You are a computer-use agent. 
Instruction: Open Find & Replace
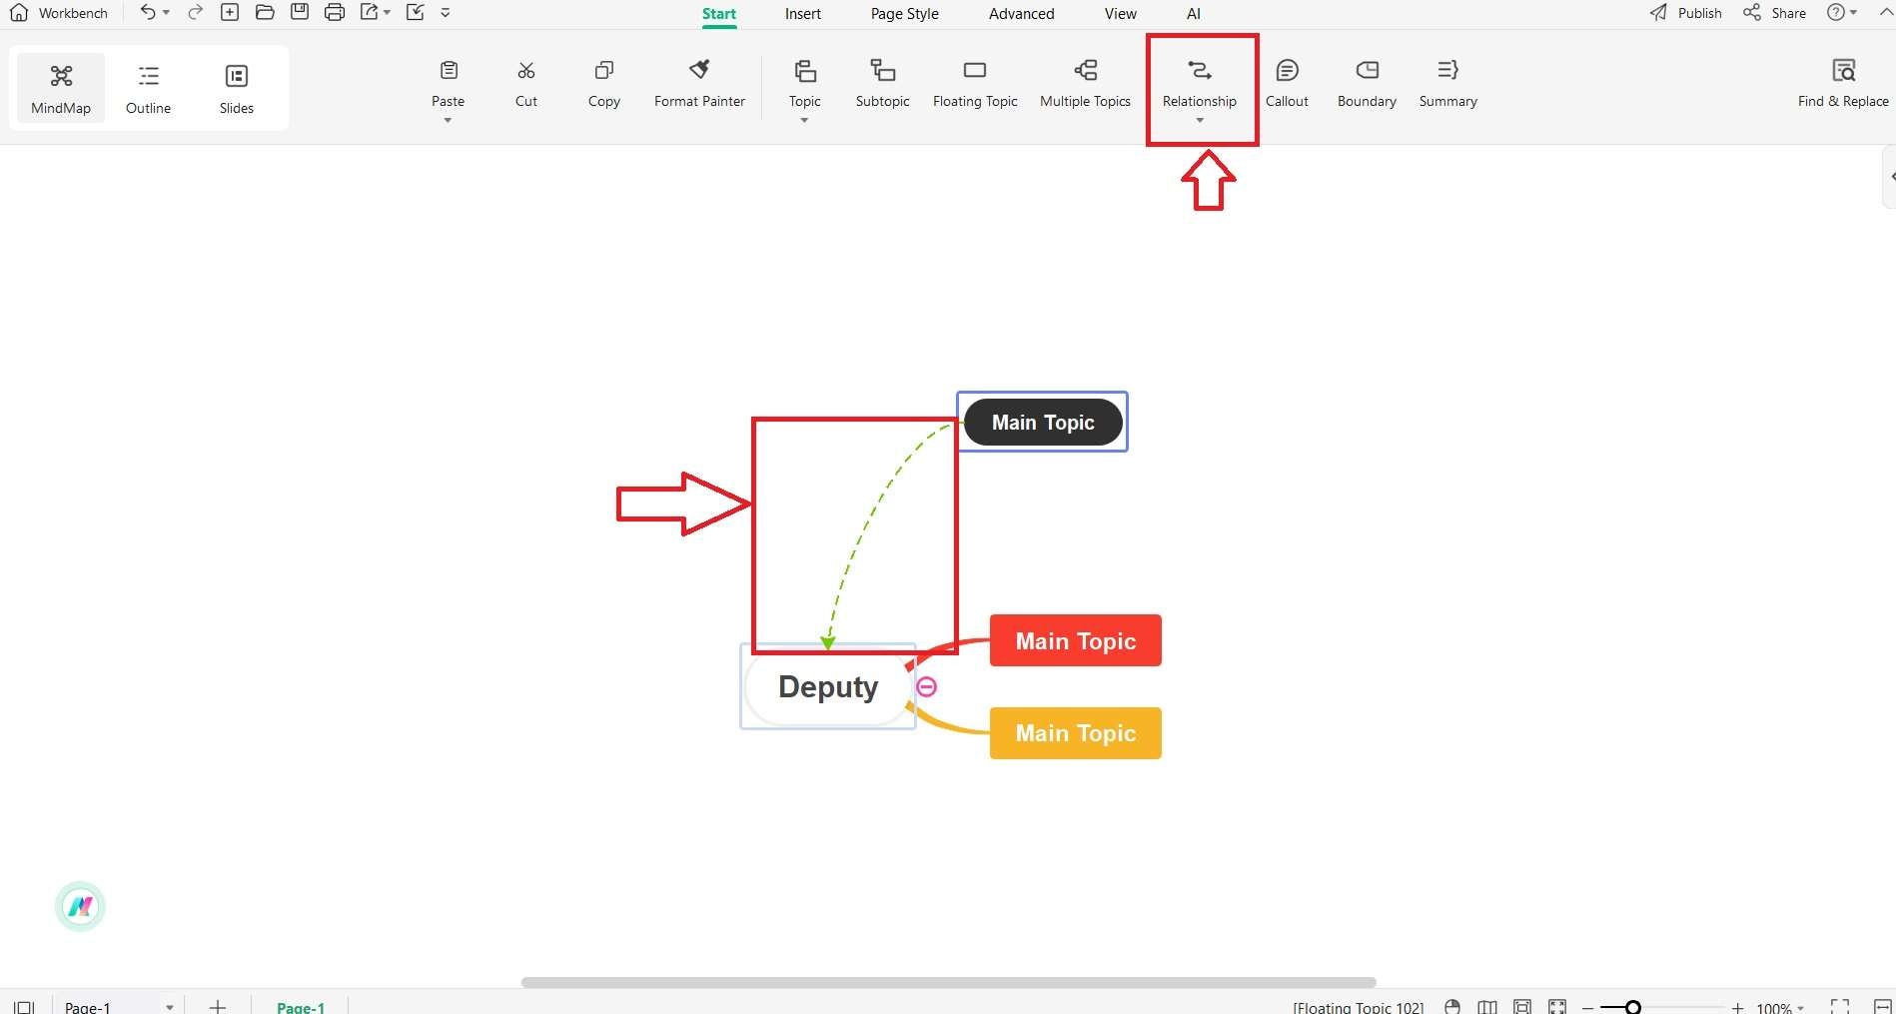1843,84
